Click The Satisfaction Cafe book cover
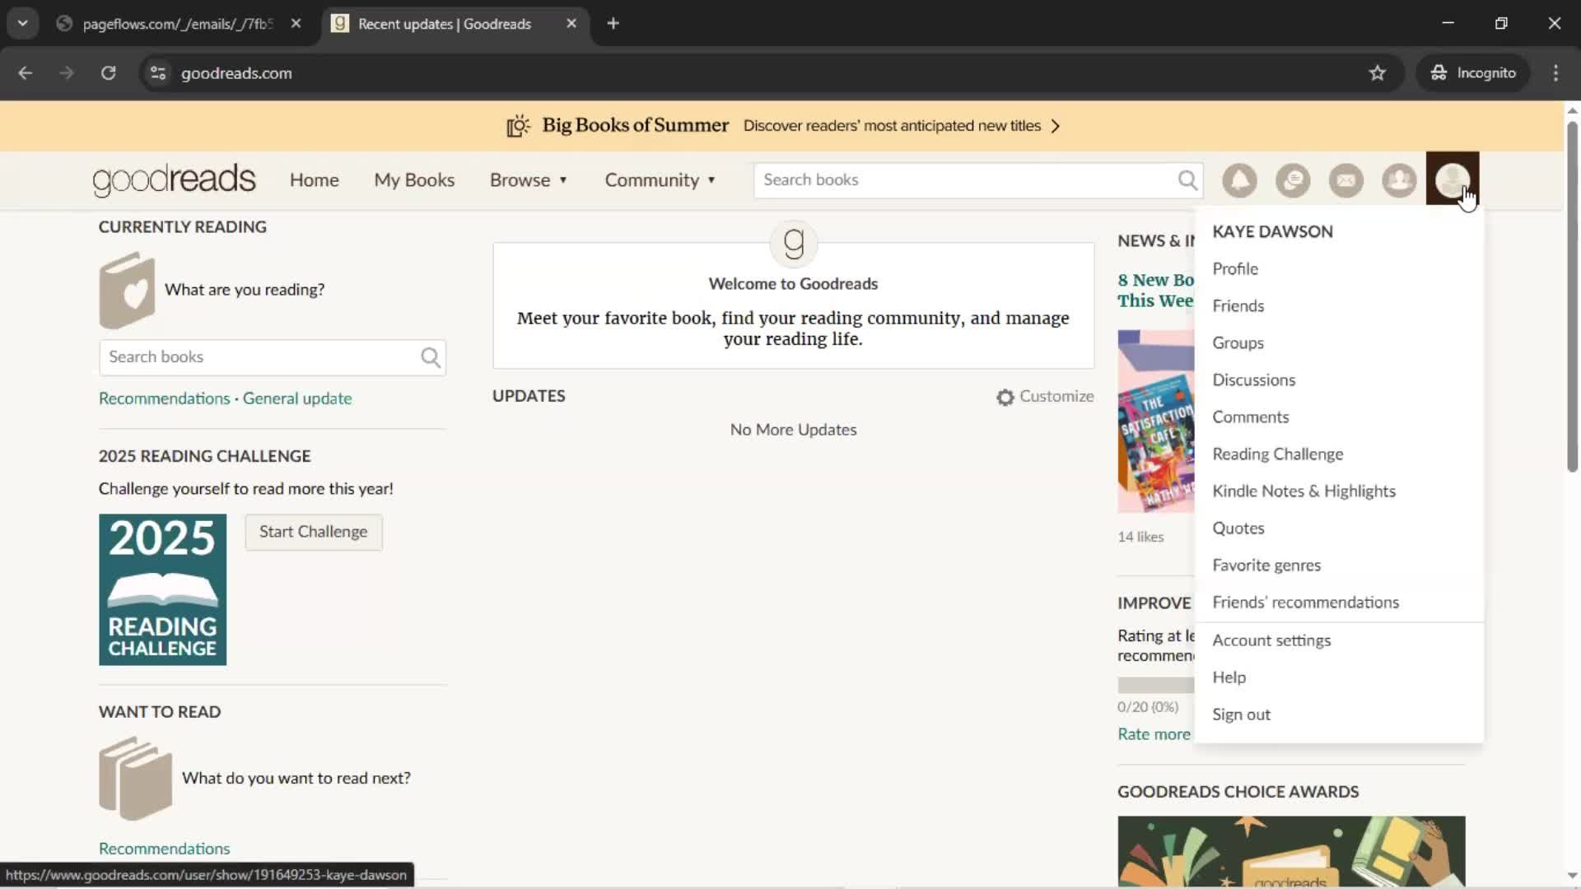The height and width of the screenshot is (889, 1581). (1155, 421)
